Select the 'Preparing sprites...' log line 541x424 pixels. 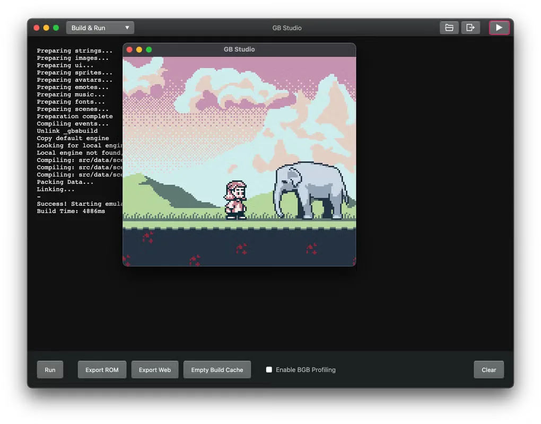pos(75,73)
